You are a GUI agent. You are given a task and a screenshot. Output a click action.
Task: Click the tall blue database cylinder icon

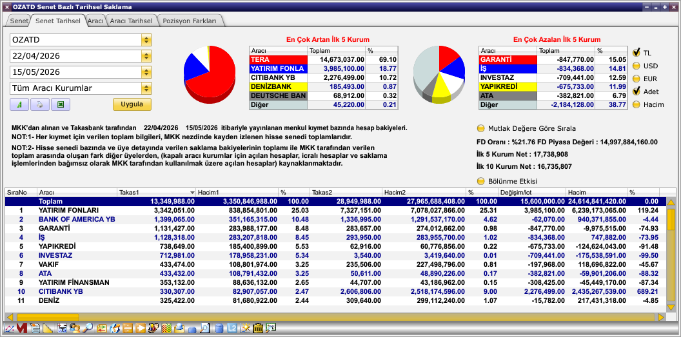coord(219,329)
